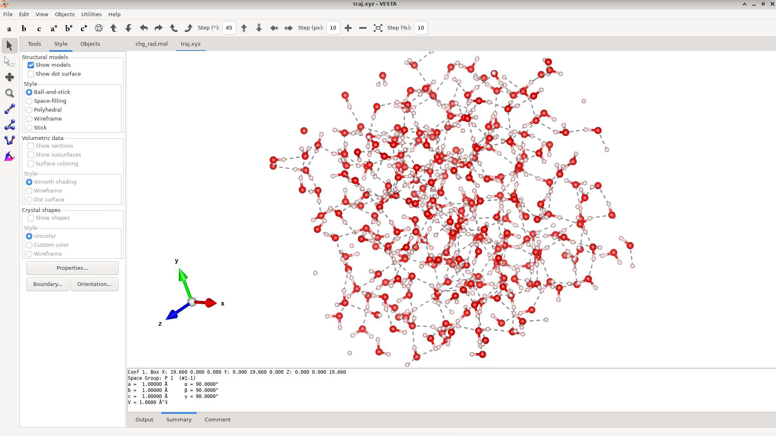Click the zoom out minus icon
Image resolution: width=776 pixels, height=436 pixels.
click(x=363, y=28)
